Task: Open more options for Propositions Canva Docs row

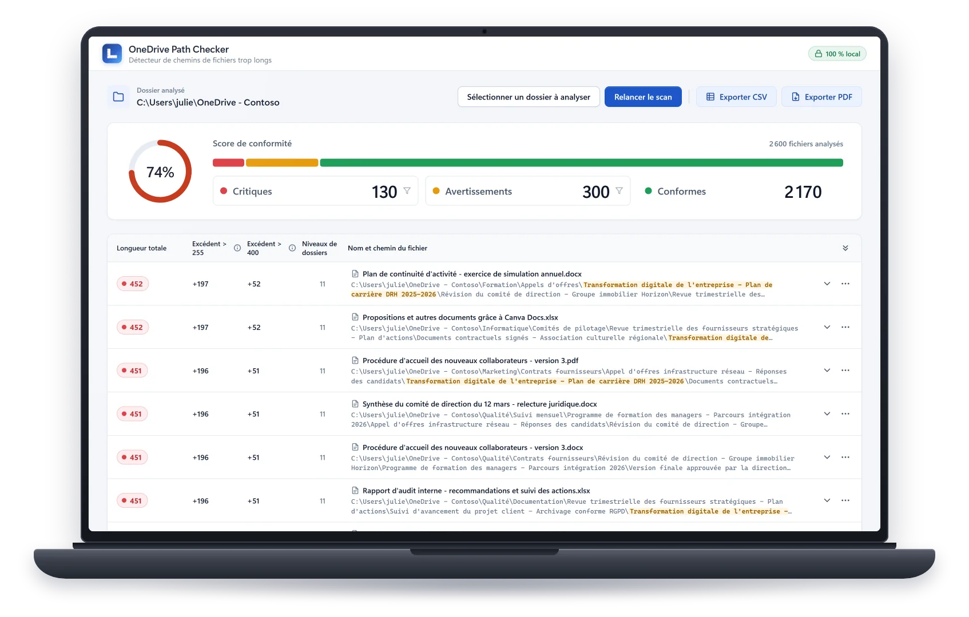Action: point(845,327)
